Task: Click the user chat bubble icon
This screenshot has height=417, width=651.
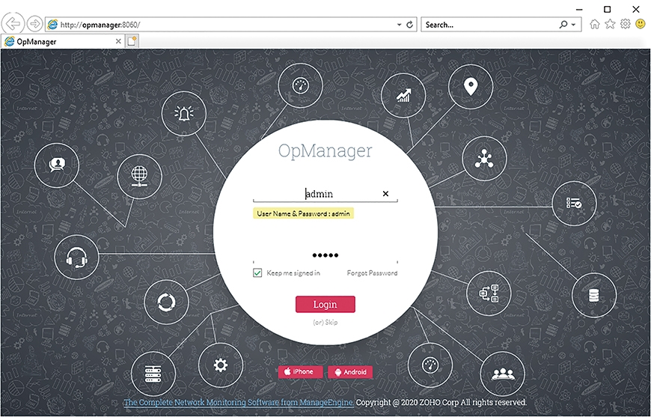Action: click(x=57, y=165)
